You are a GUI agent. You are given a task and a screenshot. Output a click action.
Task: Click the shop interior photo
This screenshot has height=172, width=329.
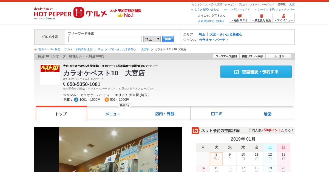(108, 150)
